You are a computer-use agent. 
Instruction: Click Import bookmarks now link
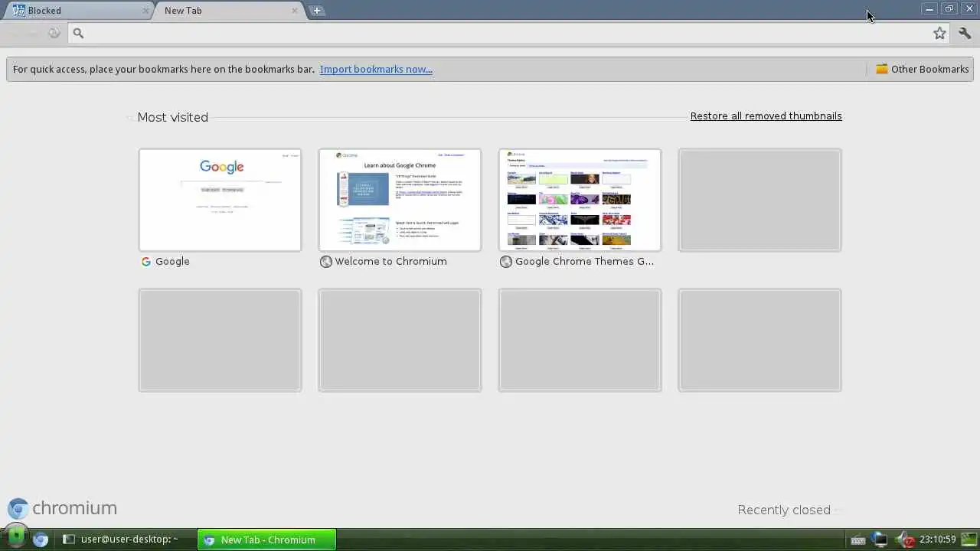tap(376, 69)
